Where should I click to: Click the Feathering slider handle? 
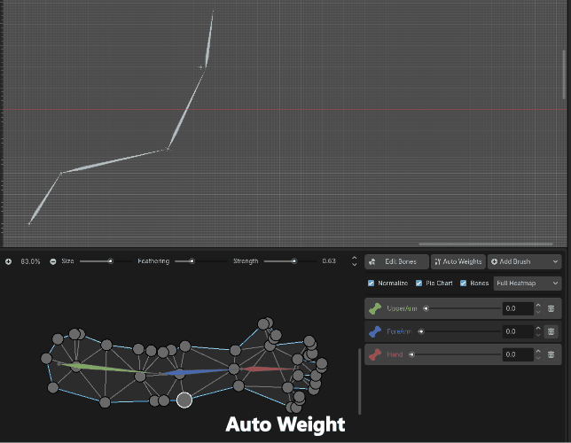click(192, 261)
